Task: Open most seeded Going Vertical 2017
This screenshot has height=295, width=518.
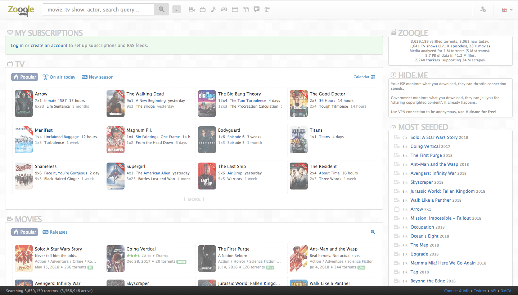Action: coord(425,146)
